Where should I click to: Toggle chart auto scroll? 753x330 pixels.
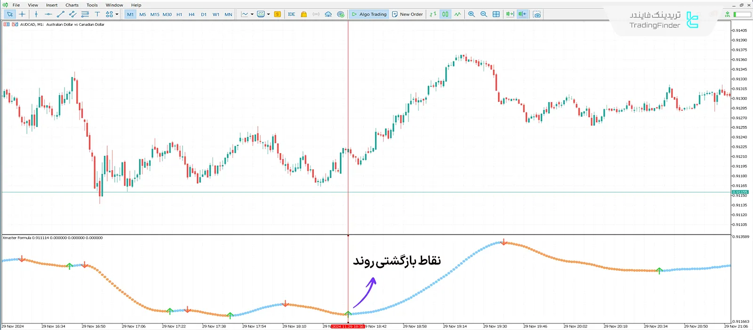tap(510, 14)
